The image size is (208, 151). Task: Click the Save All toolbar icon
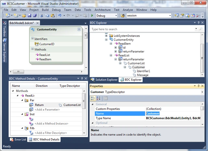point(35,16)
